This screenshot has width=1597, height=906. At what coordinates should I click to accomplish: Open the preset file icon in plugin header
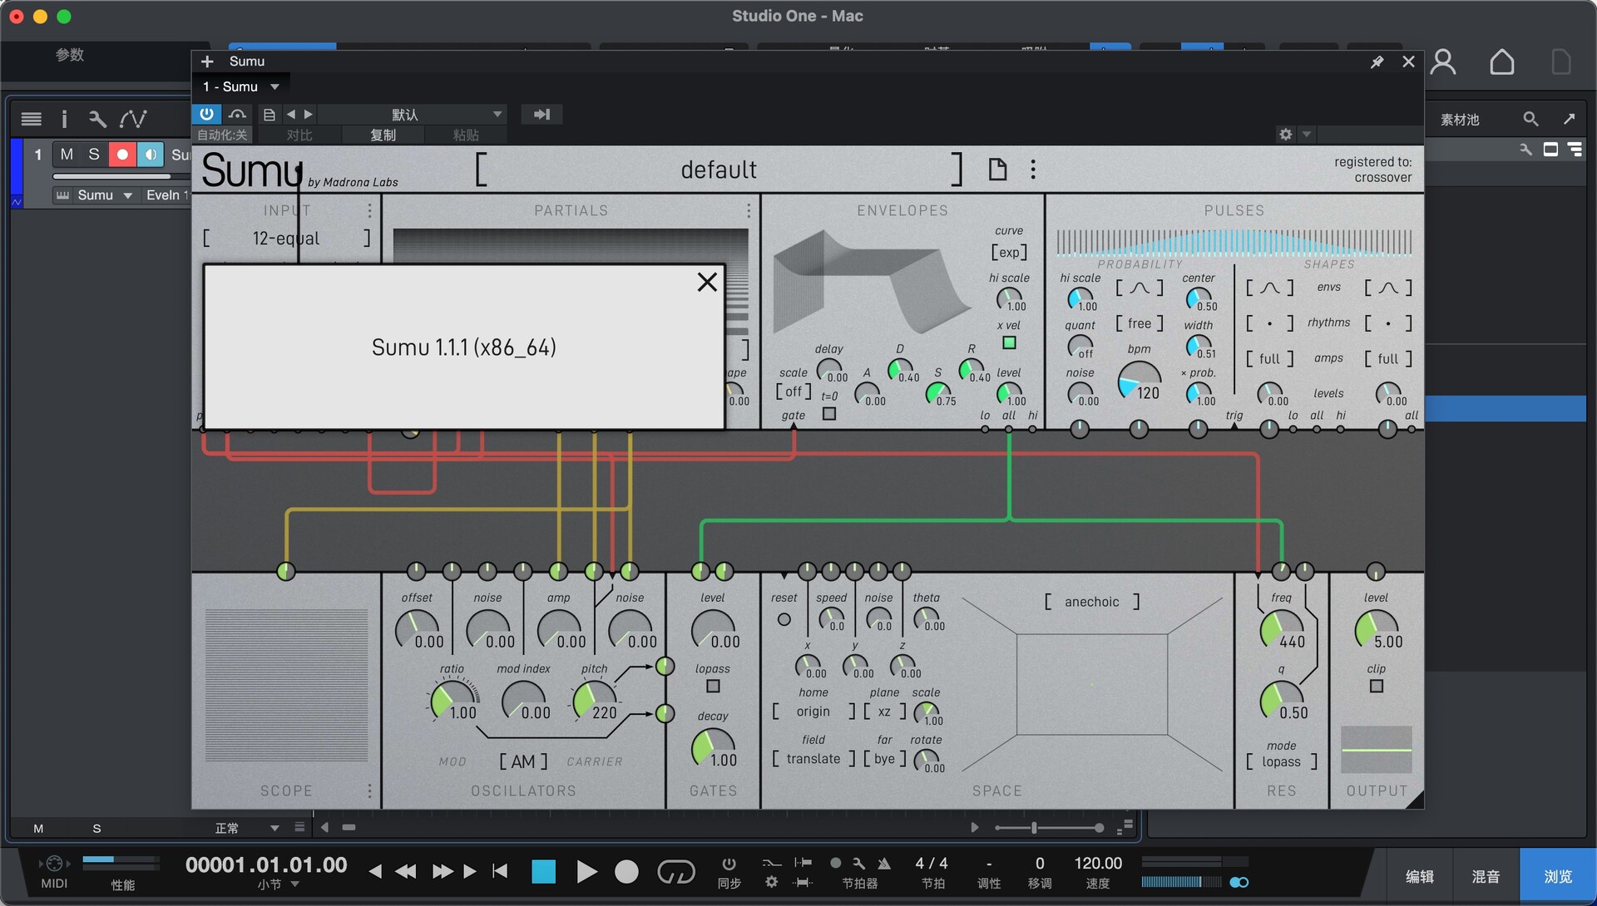click(269, 115)
